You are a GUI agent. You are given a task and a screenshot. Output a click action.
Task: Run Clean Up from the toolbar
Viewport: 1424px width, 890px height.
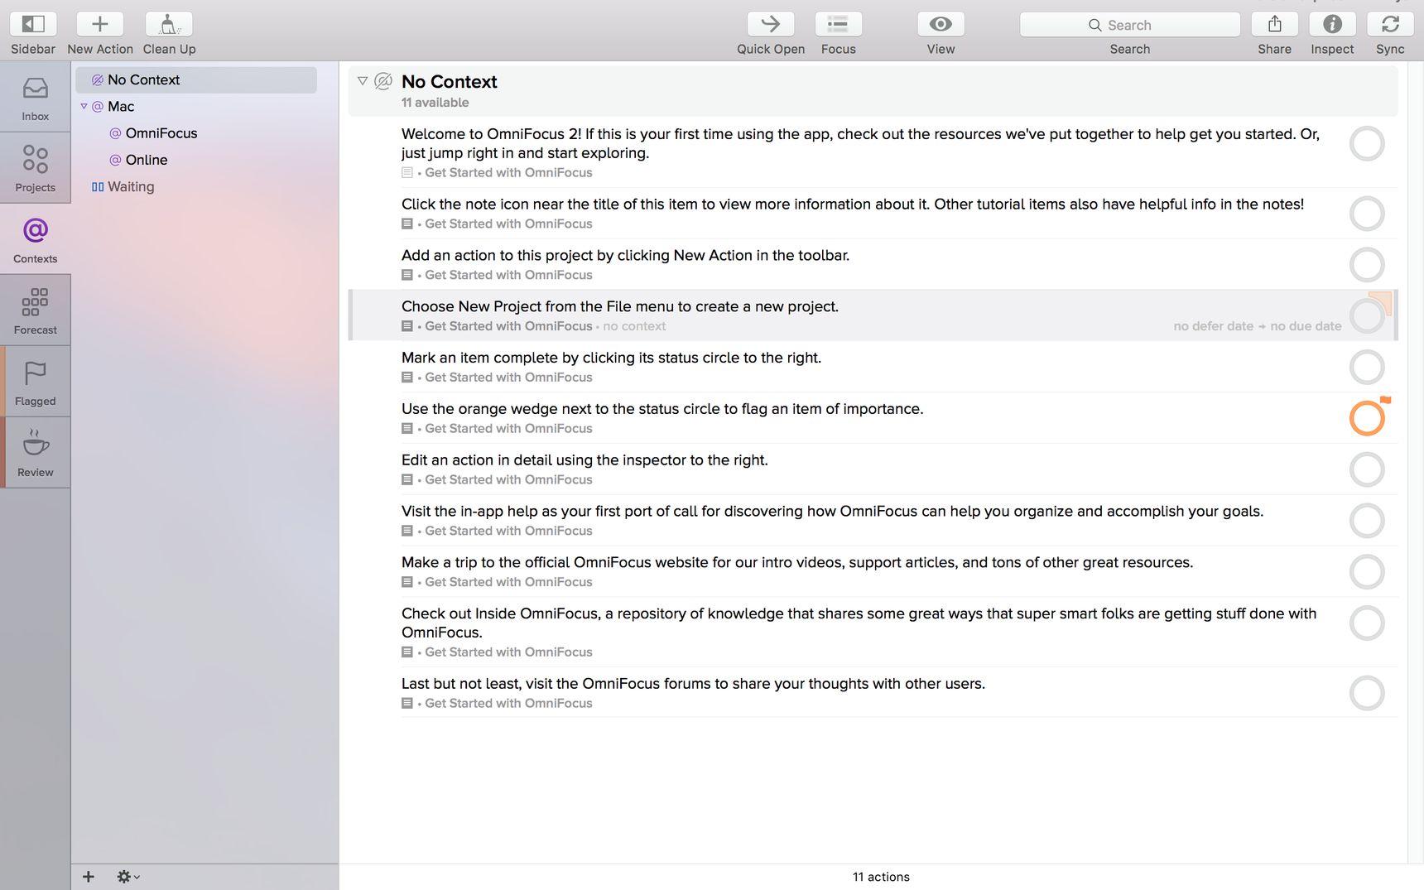(169, 24)
